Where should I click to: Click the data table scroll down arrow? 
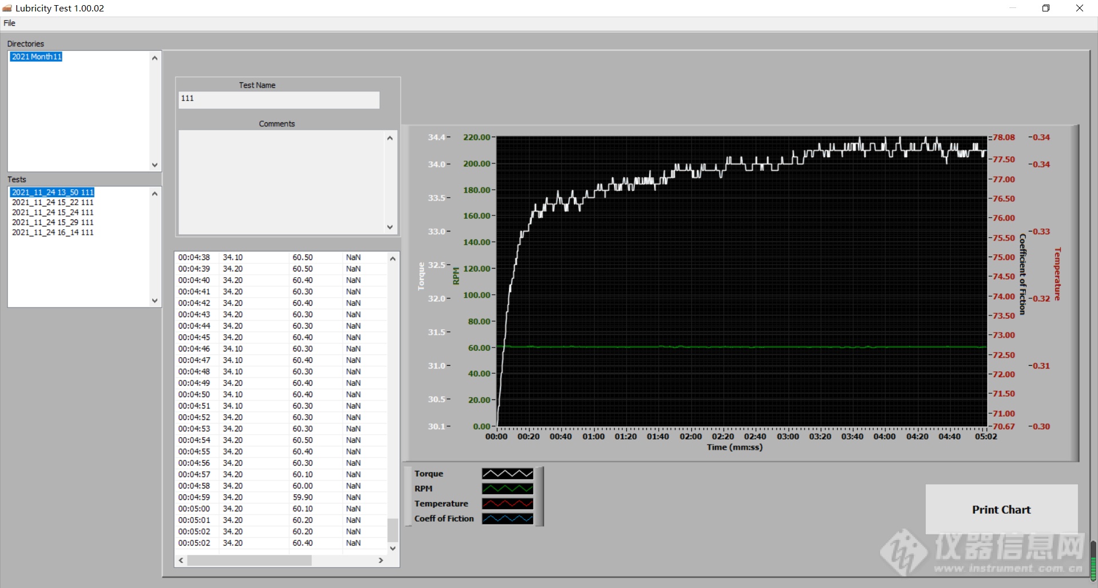coord(392,548)
